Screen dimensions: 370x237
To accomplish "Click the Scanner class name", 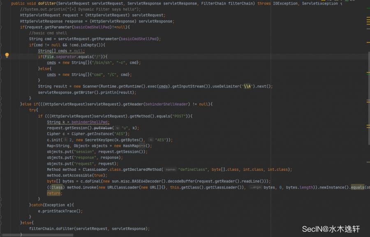I will [x=90, y=87].
